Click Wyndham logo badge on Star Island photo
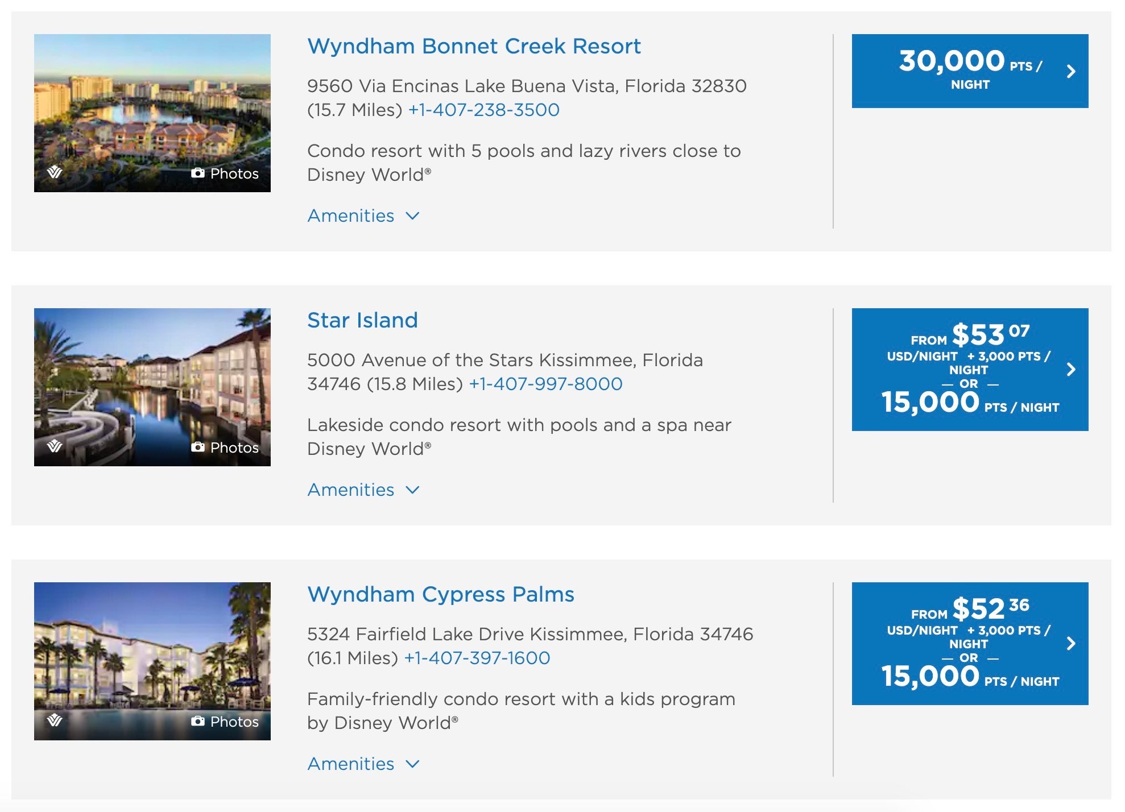The height and width of the screenshot is (812, 1125). coord(55,446)
